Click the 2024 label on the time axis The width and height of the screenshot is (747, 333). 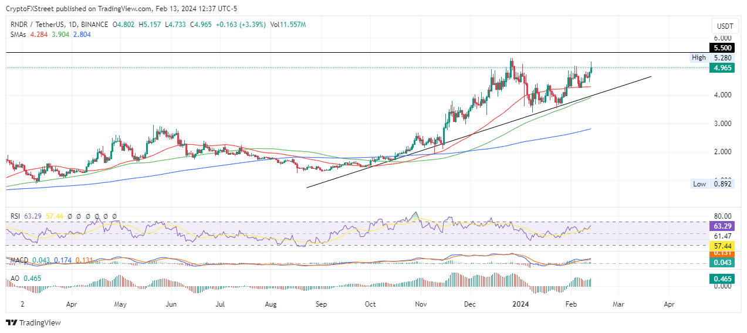click(x=520, y=305)
